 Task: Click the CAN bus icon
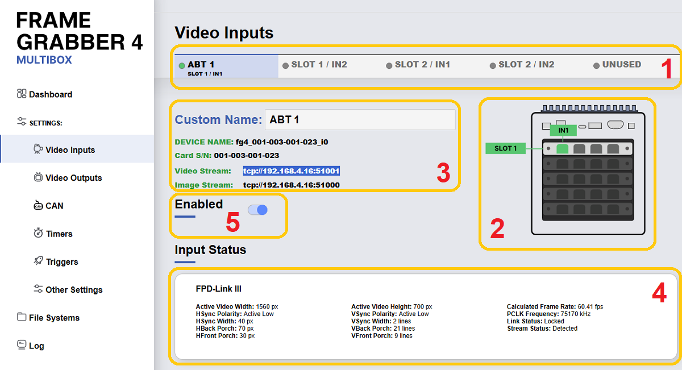click(38, 205)
